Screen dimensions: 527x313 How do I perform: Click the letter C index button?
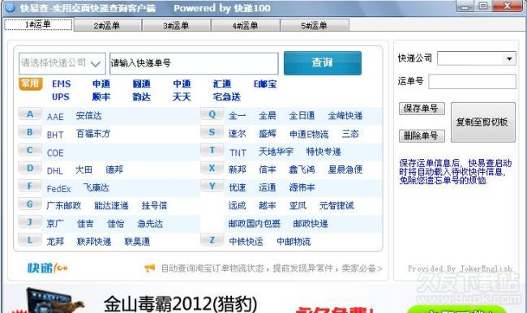pyautogui.click(x=30, y=150)
